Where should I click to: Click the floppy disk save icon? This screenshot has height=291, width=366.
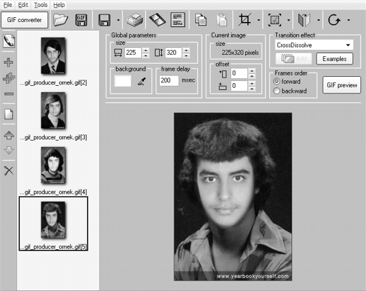(105, 20)
